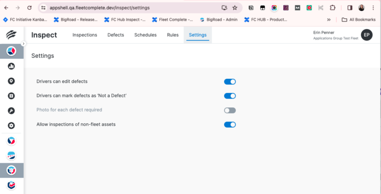Switch to the Defects tab
381x194 pixels.
click(116, 35)
